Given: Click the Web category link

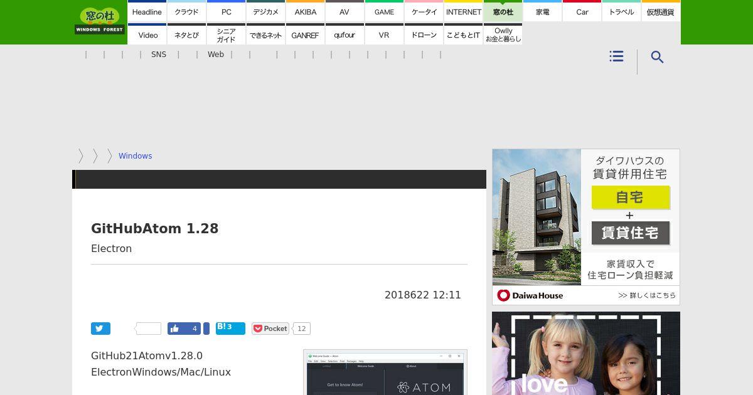Looking at the screenshot, I should tap(216, 55).
